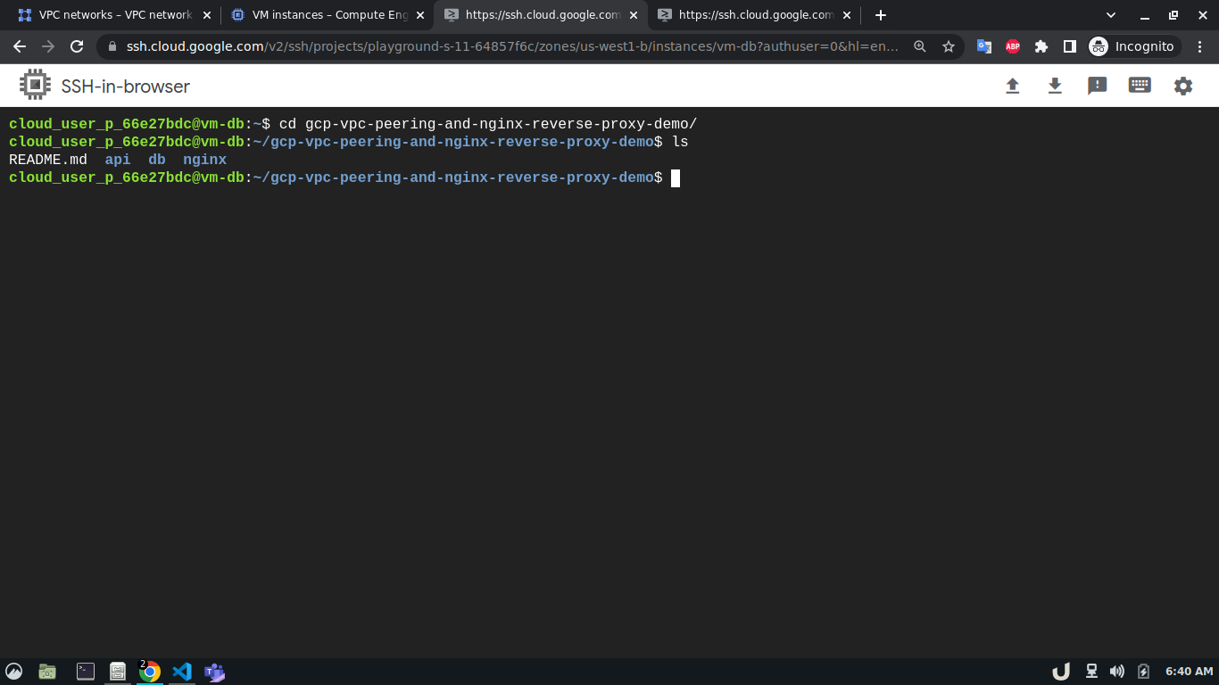Click the volume speaker tray icon
1219x685 pixels.
1116,672
